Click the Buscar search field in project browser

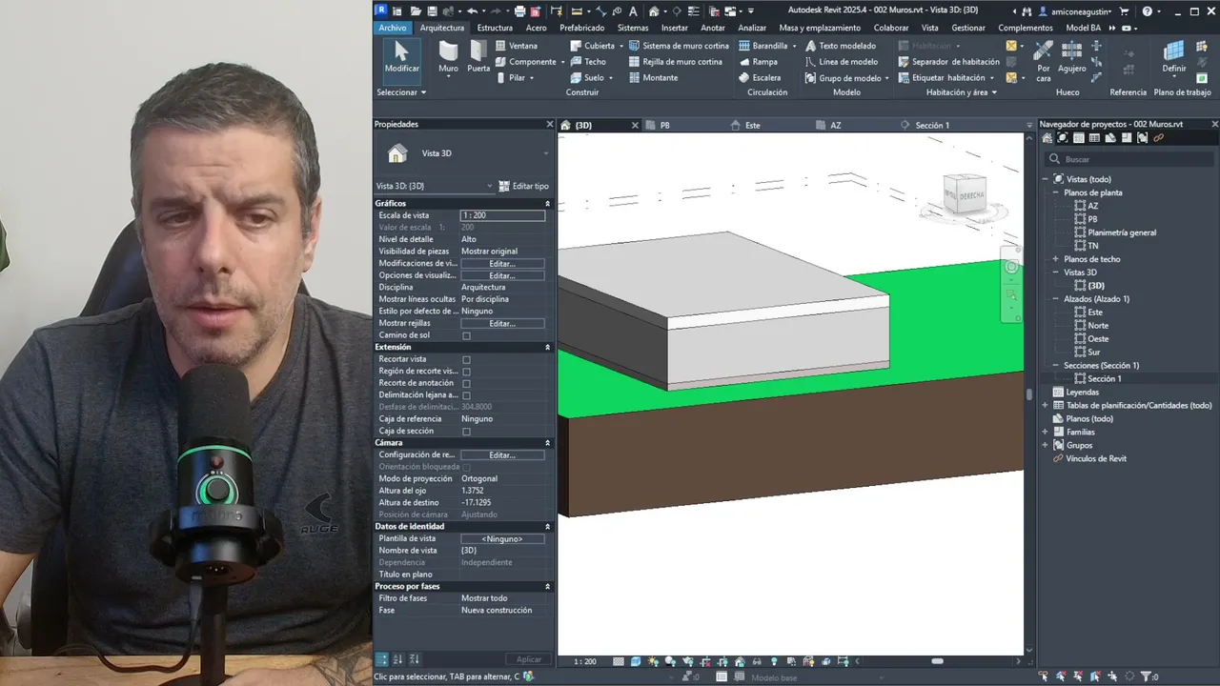(1130, 159)
